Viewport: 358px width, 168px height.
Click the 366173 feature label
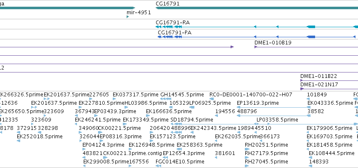(x=270, y=137)
